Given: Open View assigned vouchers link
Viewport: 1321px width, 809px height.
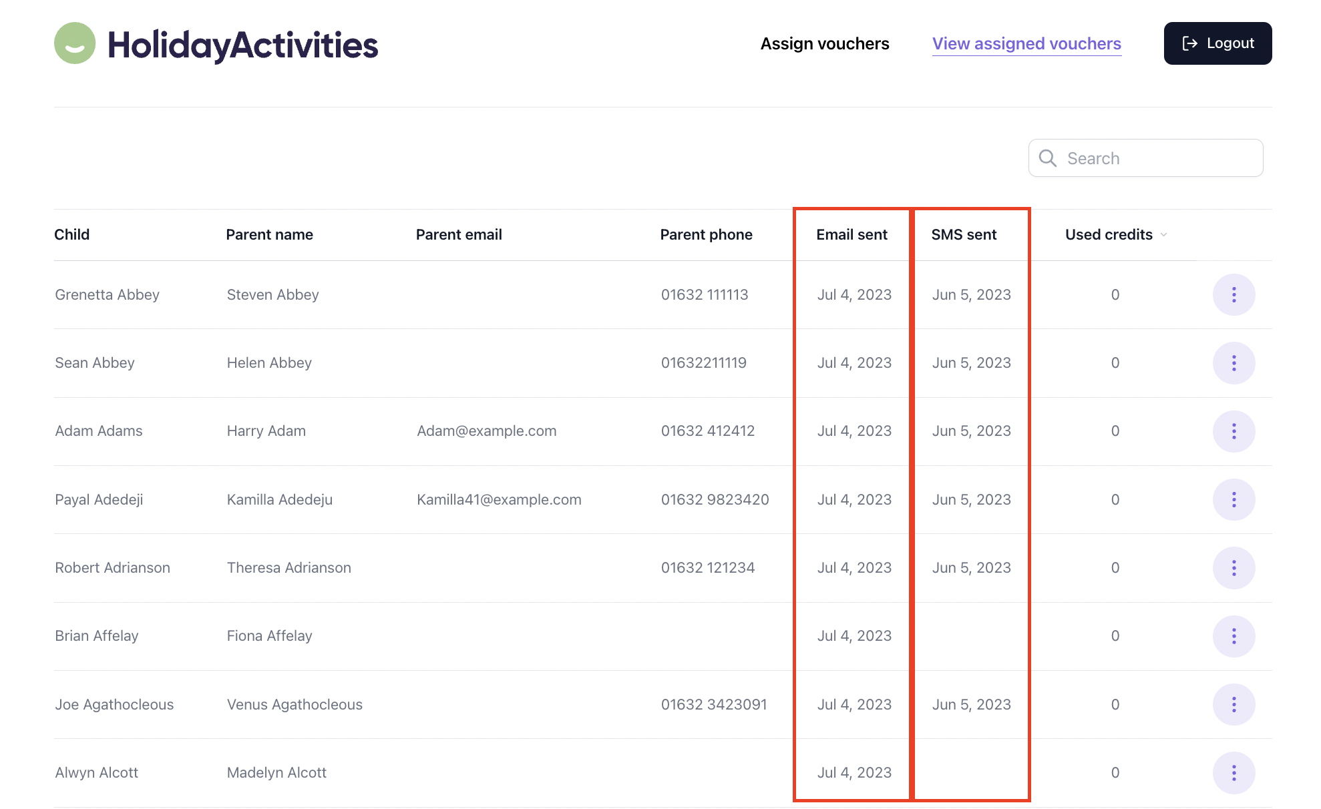Looking at the screenshot, I should (x=1026, y=43).
